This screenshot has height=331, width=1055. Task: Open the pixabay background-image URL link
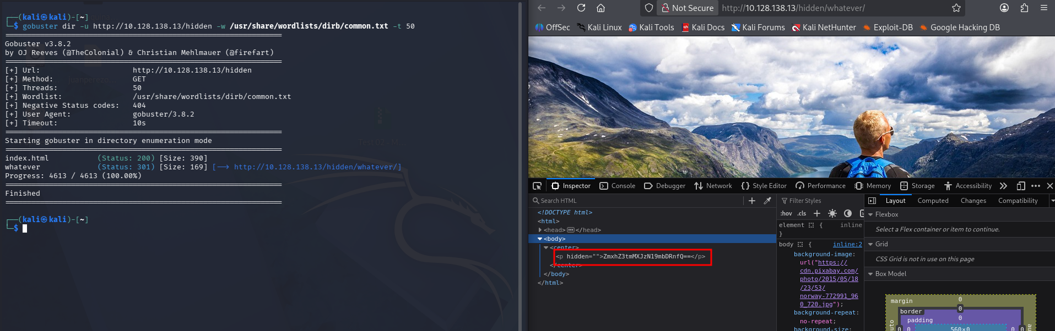830,283
